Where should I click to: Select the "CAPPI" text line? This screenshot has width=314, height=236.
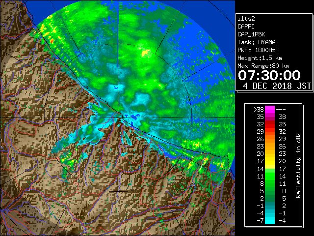[246, 27]
